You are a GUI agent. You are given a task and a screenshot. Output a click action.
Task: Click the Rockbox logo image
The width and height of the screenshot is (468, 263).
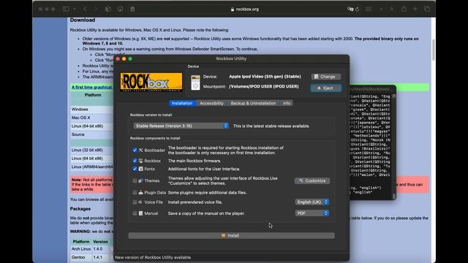coord(151,82)
